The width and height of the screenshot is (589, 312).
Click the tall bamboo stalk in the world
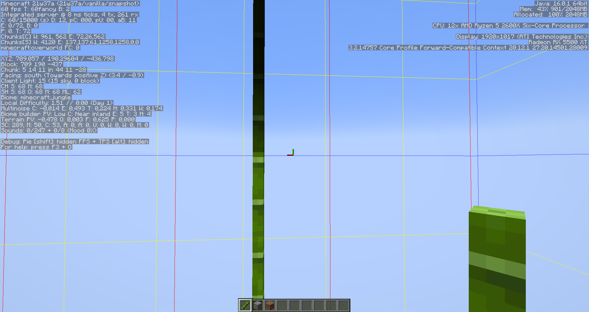tap(258, 149)
